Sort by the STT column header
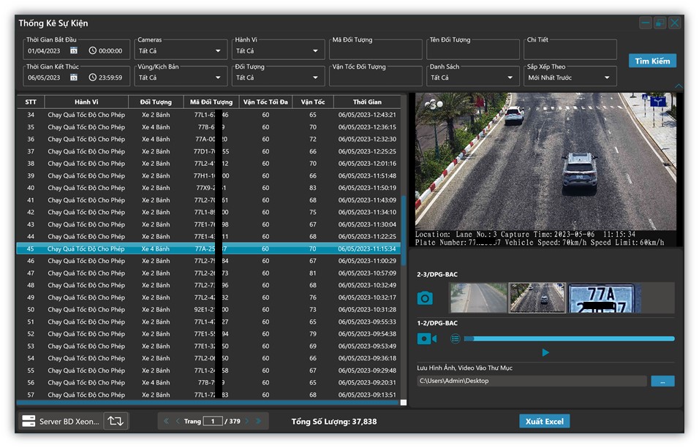 pos(31,102)
